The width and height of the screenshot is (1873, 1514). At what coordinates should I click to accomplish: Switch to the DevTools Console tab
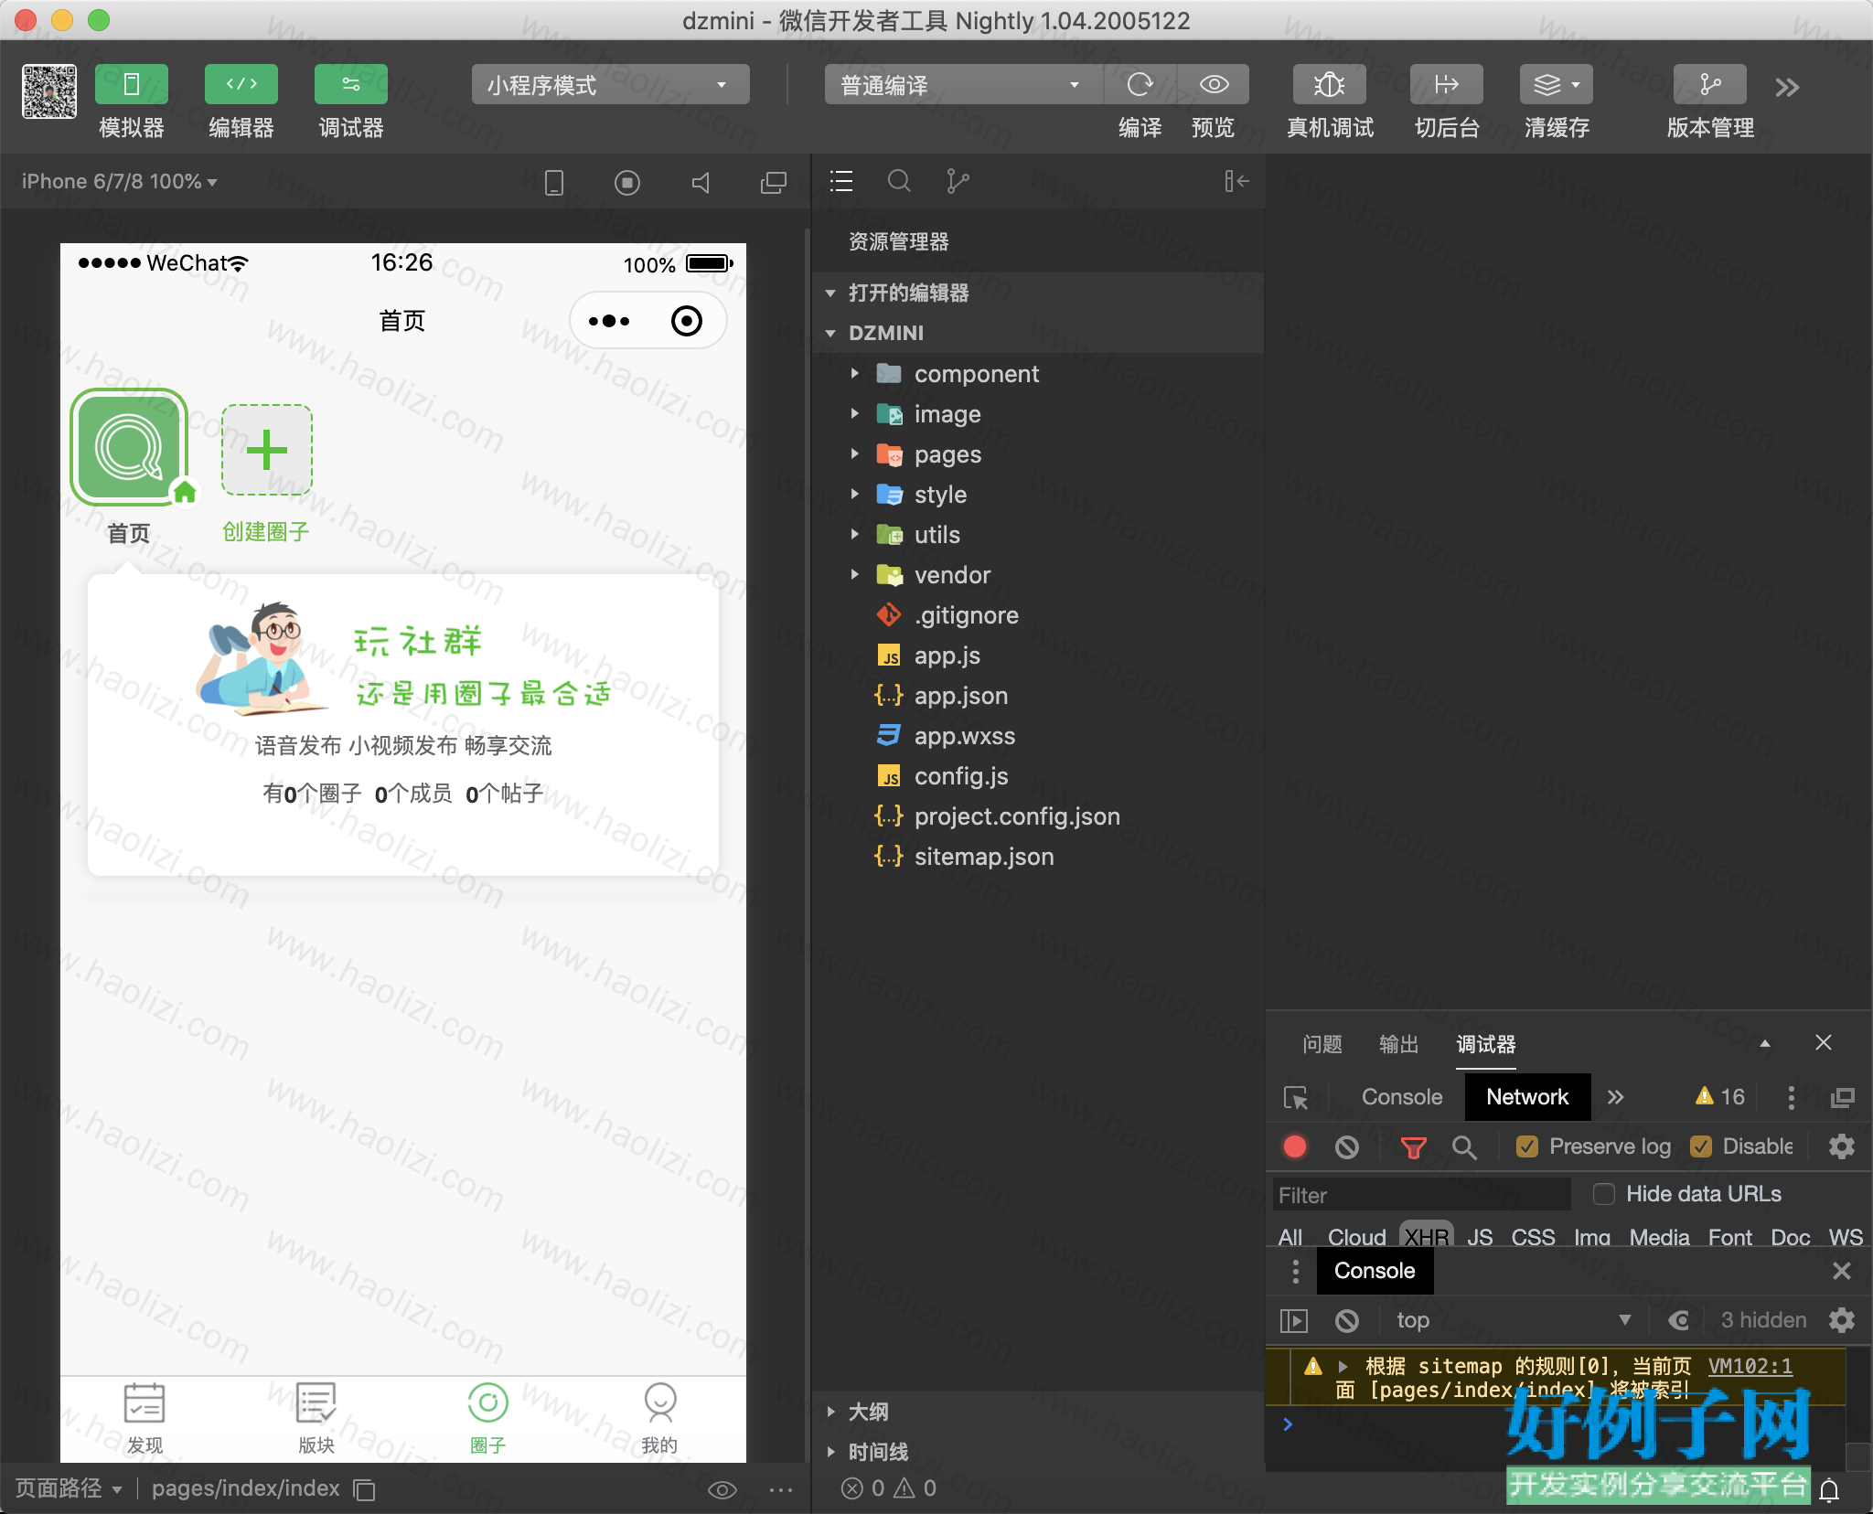(x=1402, y=1097)
